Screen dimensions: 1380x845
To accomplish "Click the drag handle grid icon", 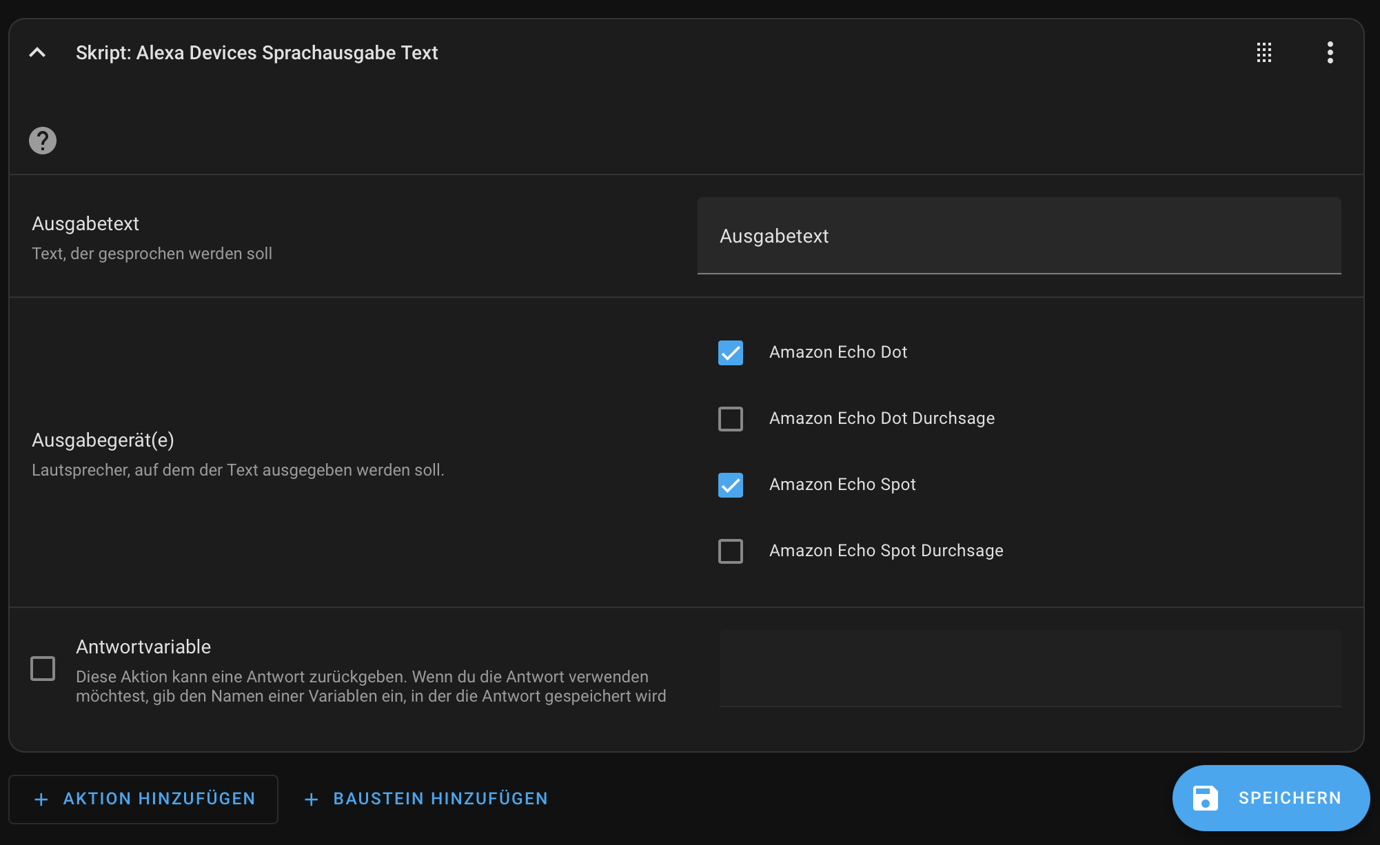I will [1264, 52].
